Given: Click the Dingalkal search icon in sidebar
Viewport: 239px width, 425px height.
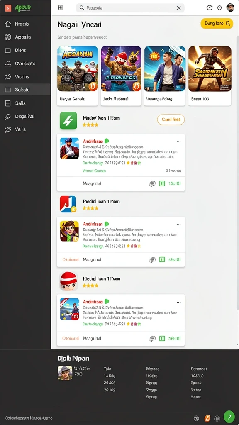Looking at the screenshot, I should point(8,117).
